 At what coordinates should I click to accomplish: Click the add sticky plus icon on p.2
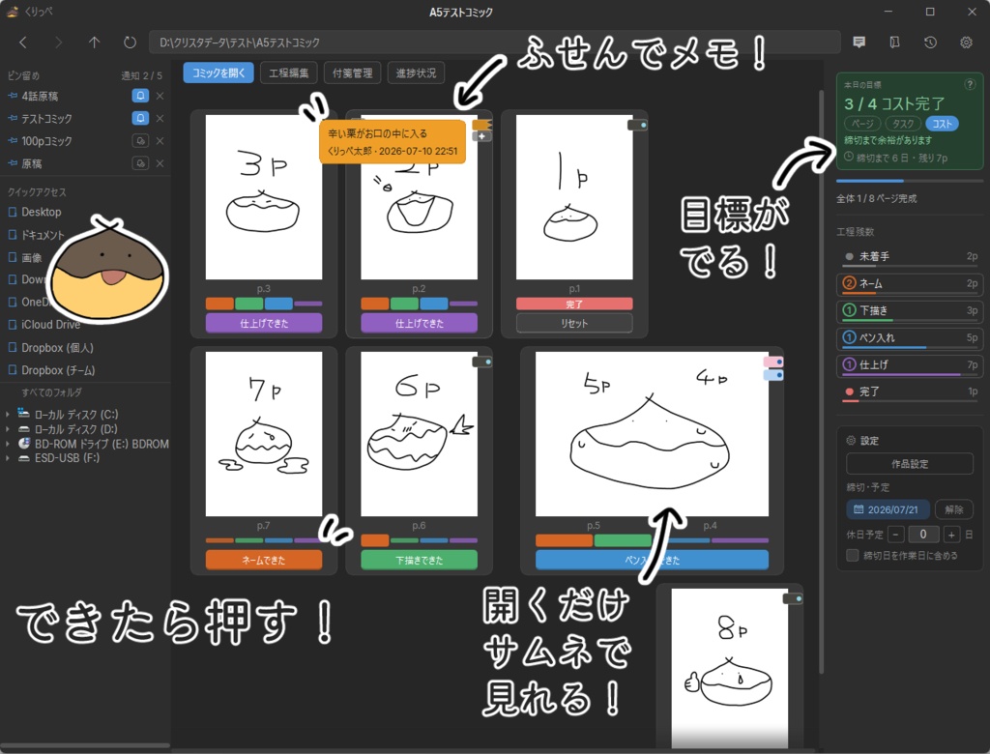pos(481,136)
